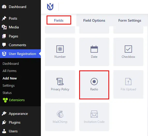148x136 pixels.
Task: Click the Add New submenu link
Action: click(x=10, y=78)
